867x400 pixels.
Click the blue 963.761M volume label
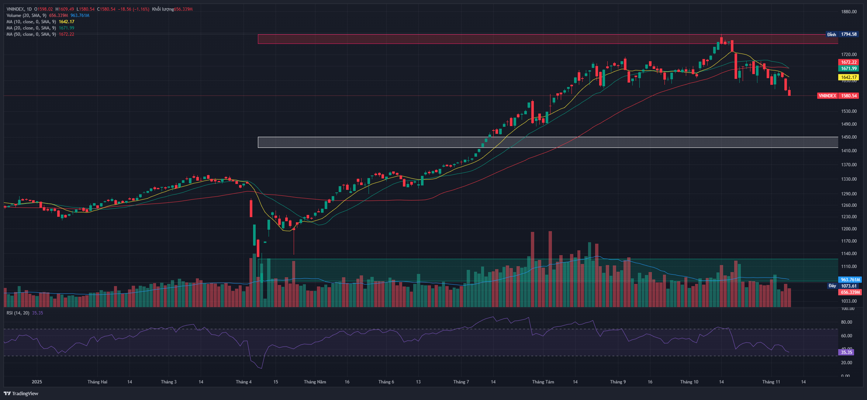(x=850, y=280)
